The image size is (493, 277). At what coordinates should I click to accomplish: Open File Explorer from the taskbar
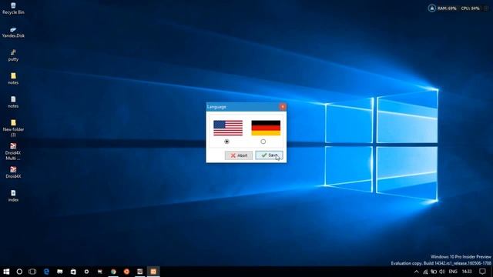click(60, 272)
